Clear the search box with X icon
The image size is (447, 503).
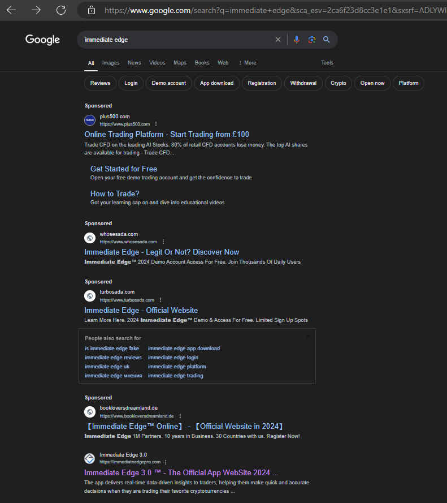[x=278, y=40]
